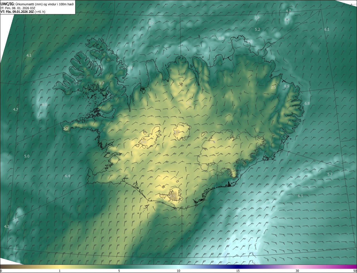This screenshot has width=357, height=273.
Task: Click the 2.7 value label on the map
Action: [x=66, y=129]
